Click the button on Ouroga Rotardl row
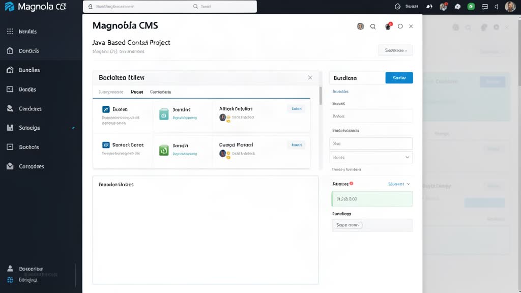 click(297, 145)
